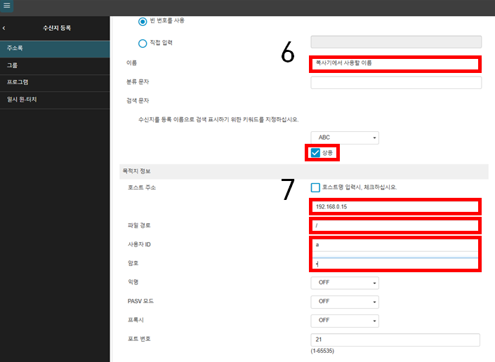The width and height of the screenshot is (495, 362).
Task: Click the 직접 입력 number field
Action: pos(396,42)
